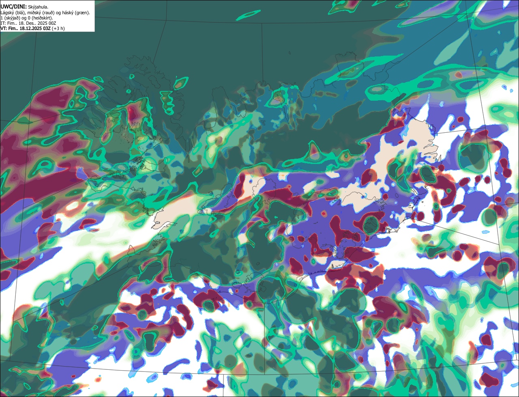Select the "IT: Fim.. 18. Des.. 2025 00Z" line

pyautogui.click(x=28, y=23)
